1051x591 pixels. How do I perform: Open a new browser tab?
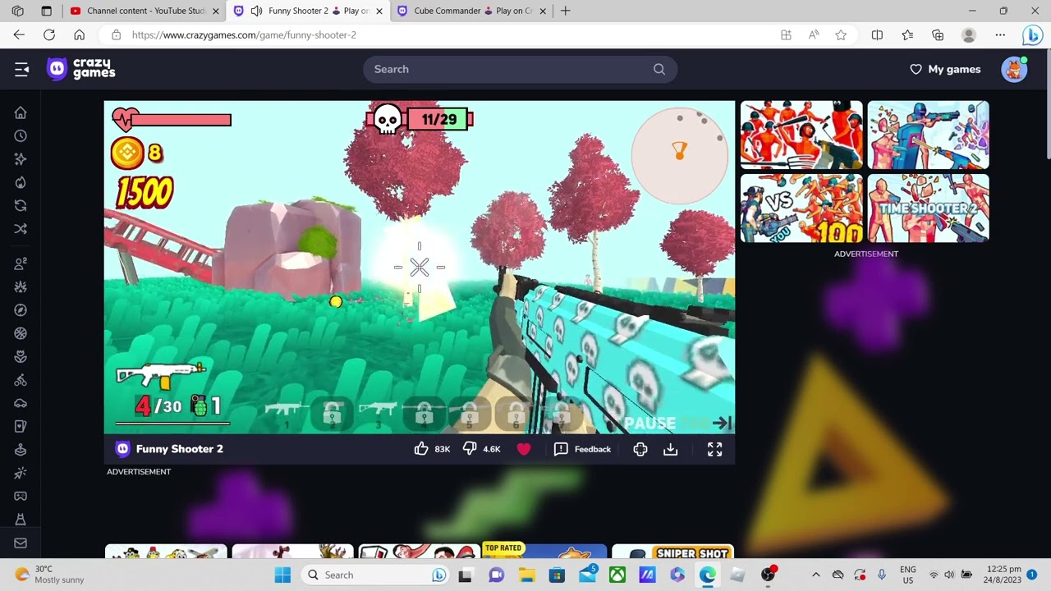(566, 11)
